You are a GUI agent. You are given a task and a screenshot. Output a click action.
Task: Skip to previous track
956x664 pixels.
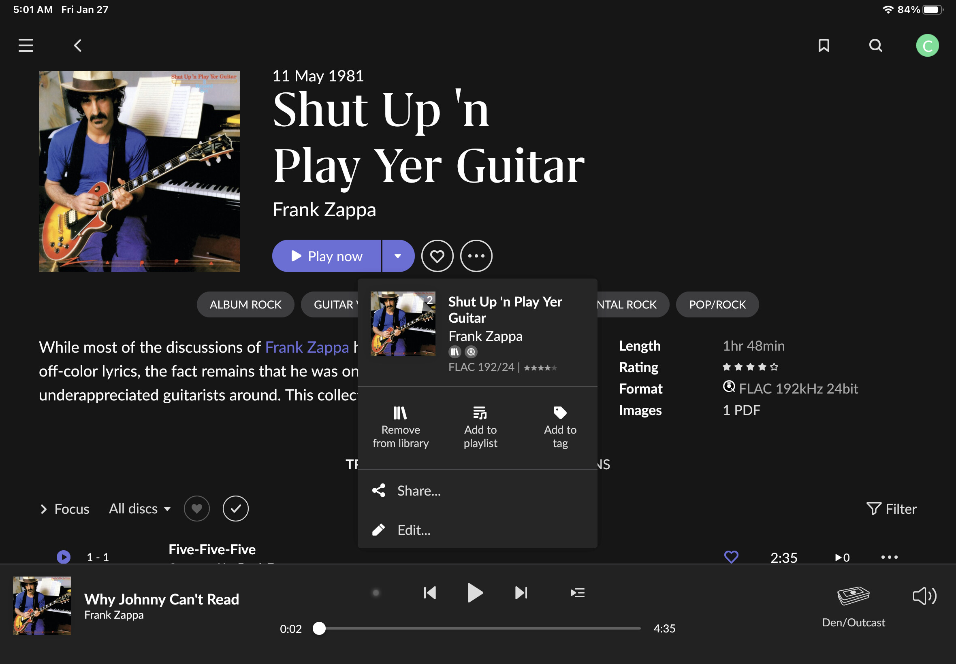coord(429,593)
